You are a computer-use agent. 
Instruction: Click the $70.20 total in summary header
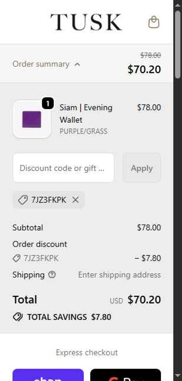coord(144,69)
